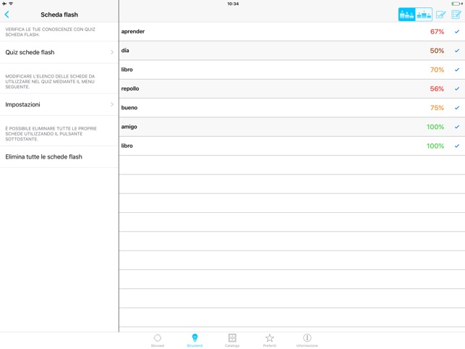Tap the checkbox-with-pencil select icon

tap(440, 14)
